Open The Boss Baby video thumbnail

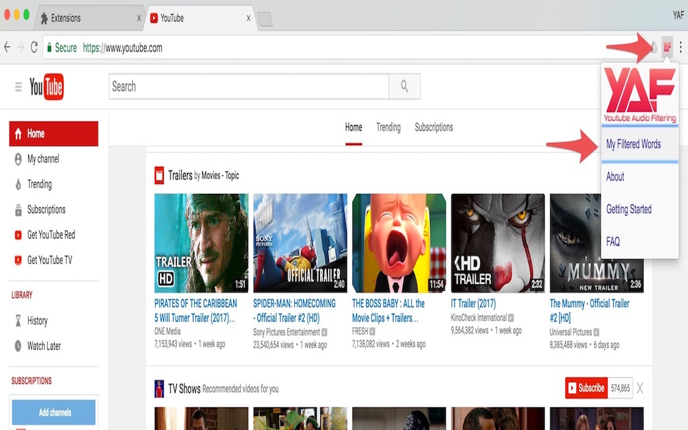(x=399, y=243)
